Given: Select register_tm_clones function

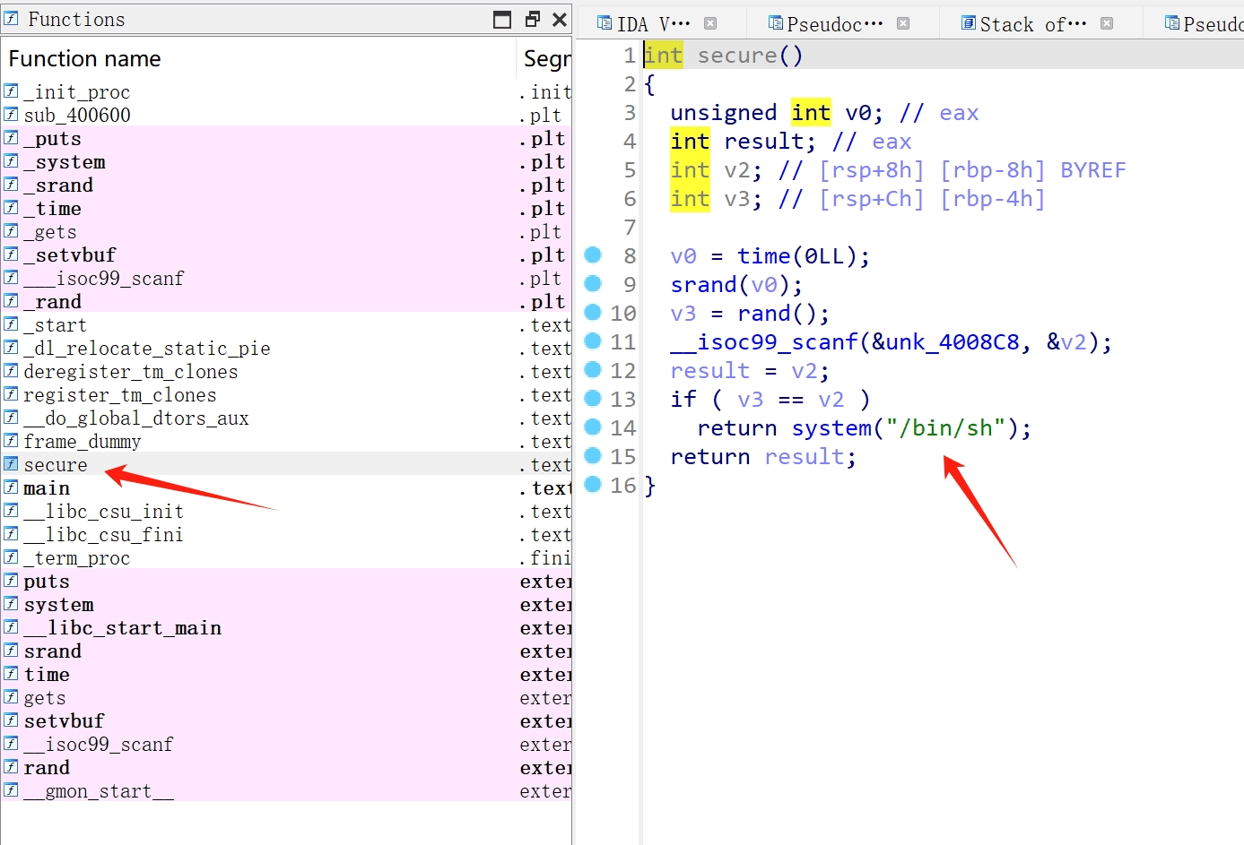Looking at the screenshot, I should (286, 394).
